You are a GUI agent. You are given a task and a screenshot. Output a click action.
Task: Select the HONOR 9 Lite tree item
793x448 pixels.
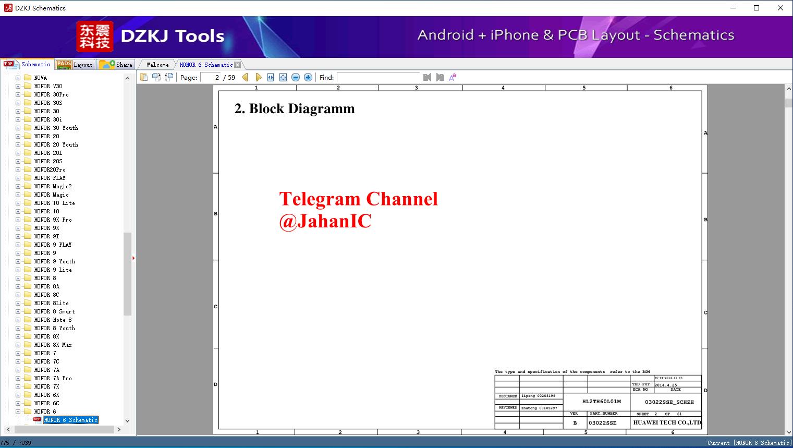click(x=53, y=270)
